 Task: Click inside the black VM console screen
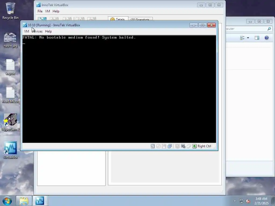point(119,89)
